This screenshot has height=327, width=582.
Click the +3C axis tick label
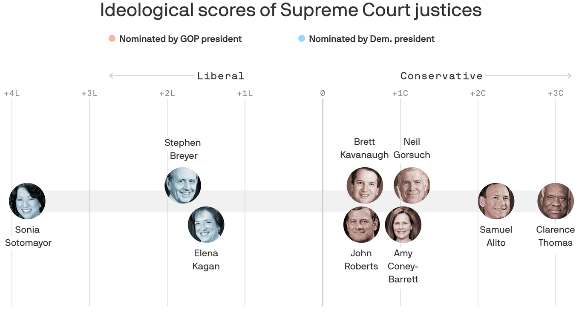tap(556, 93)
